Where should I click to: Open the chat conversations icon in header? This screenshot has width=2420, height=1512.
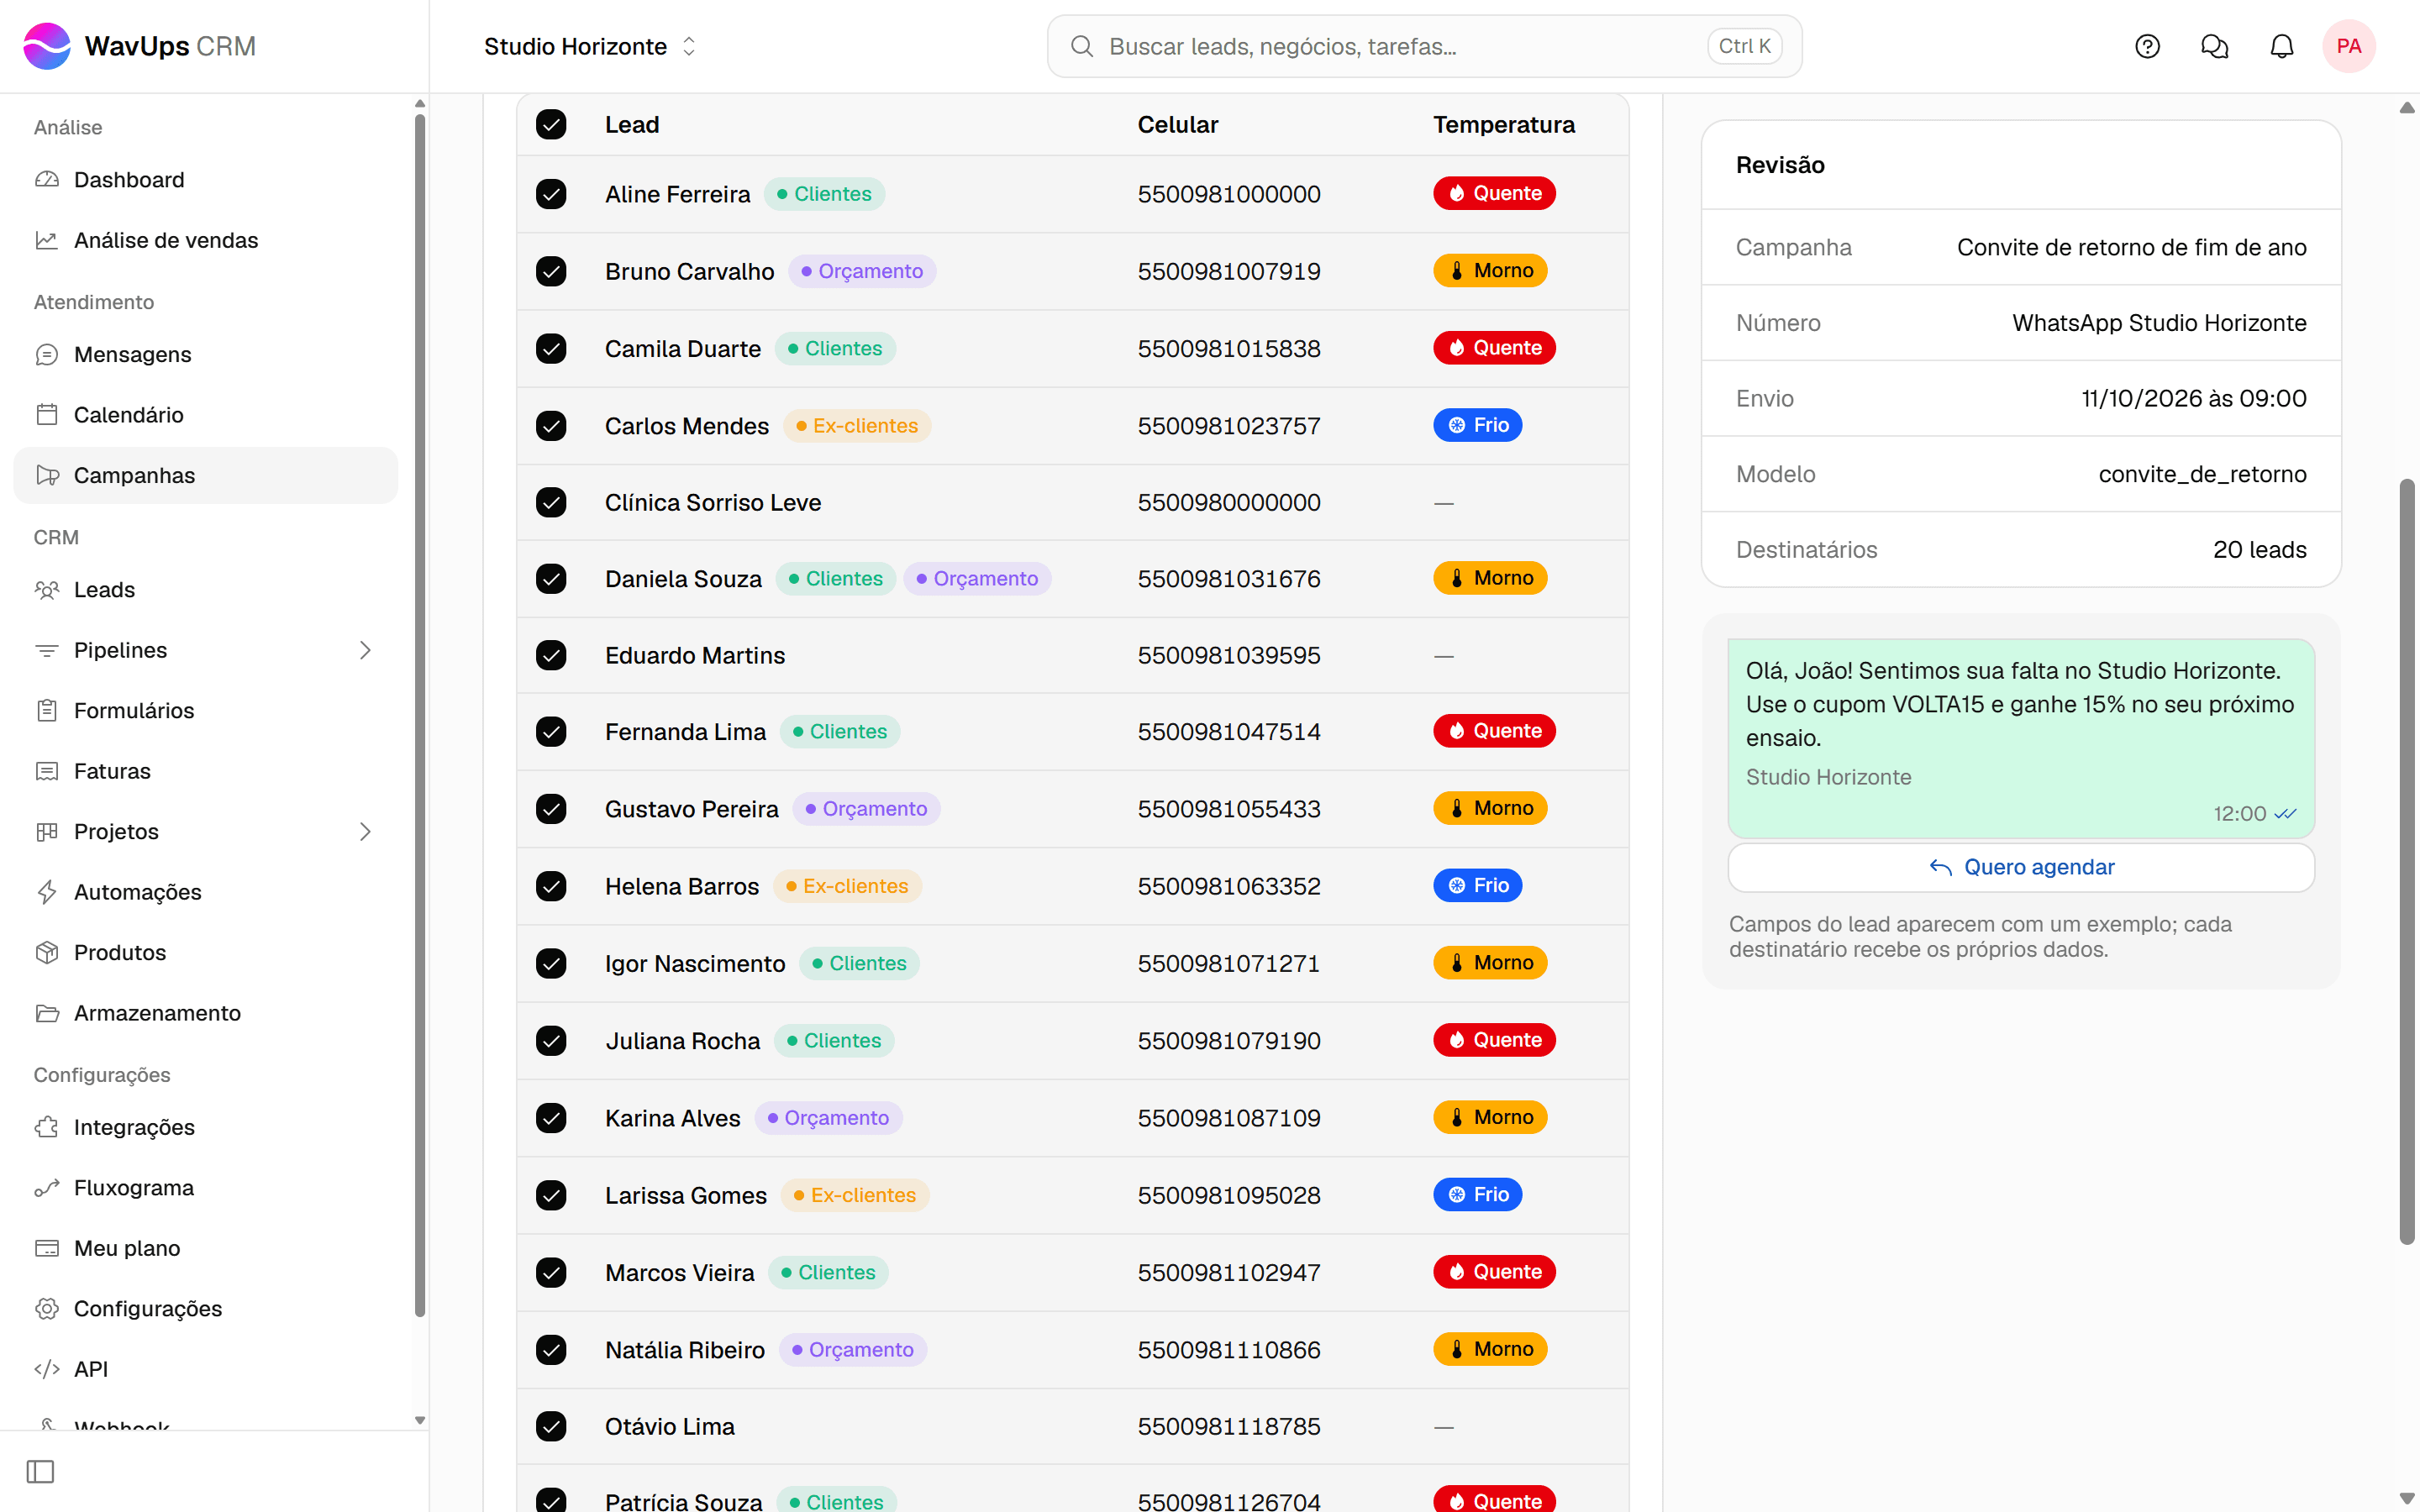pos(2214,46)
